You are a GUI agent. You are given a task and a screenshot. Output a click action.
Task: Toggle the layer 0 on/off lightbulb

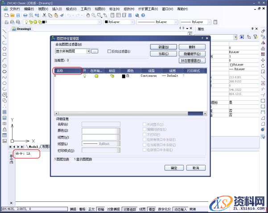pos(84,76)
